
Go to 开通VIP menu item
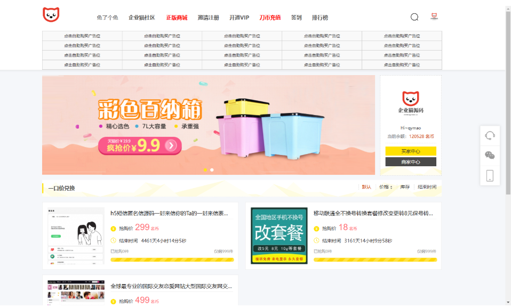[x=239, y=18]
